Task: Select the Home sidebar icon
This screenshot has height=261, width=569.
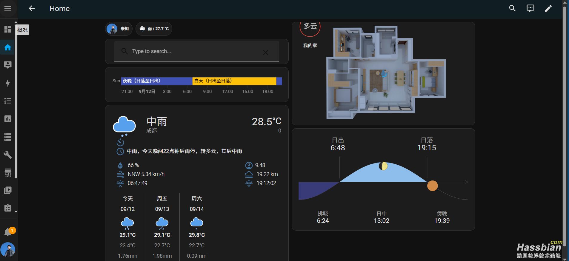Action: [x=8, y=47]
